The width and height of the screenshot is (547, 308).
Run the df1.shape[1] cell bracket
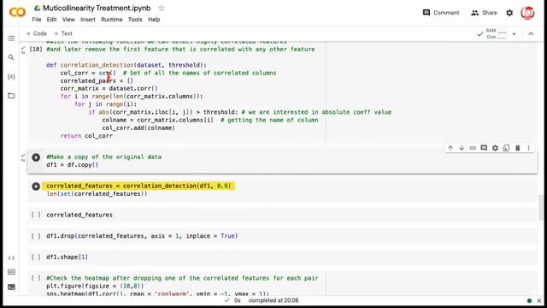tap(36, 257)
